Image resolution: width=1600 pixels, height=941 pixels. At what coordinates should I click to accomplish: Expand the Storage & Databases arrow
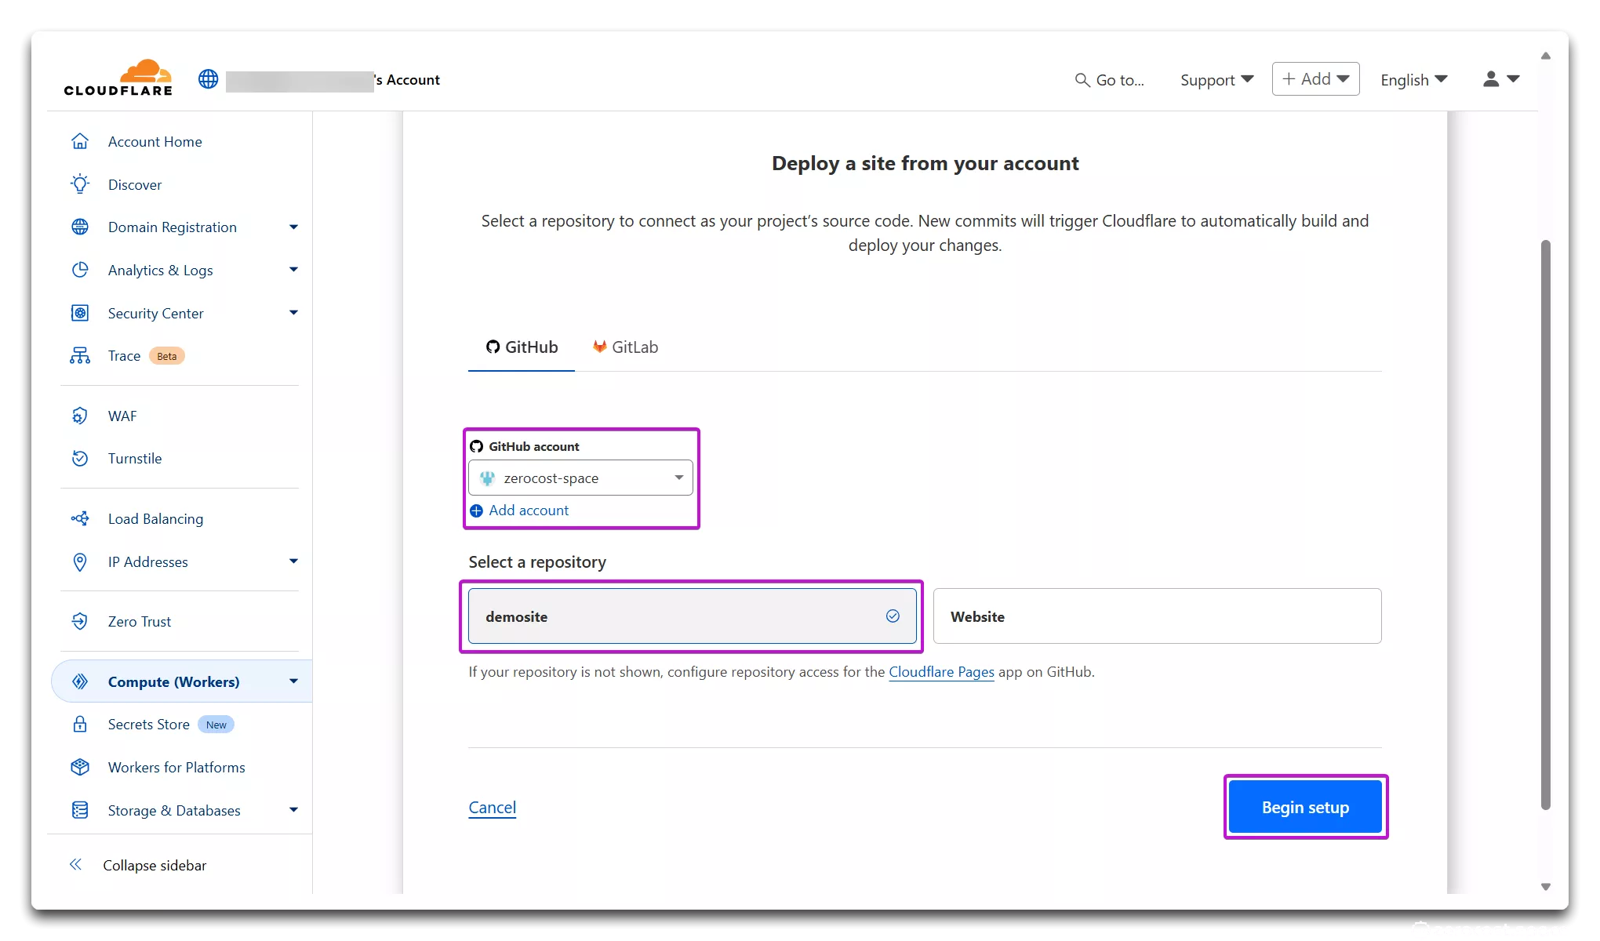[293, 810]
